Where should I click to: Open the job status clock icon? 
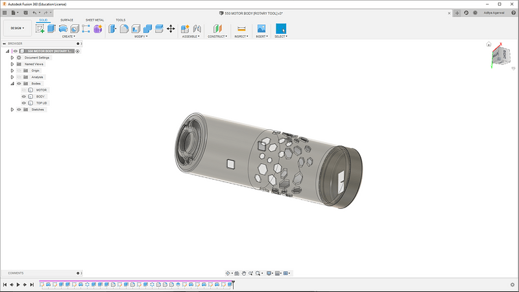coord(475,13)
